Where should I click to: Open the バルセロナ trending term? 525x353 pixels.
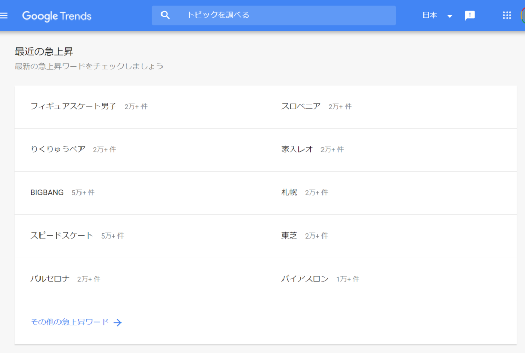click(50, 279)
